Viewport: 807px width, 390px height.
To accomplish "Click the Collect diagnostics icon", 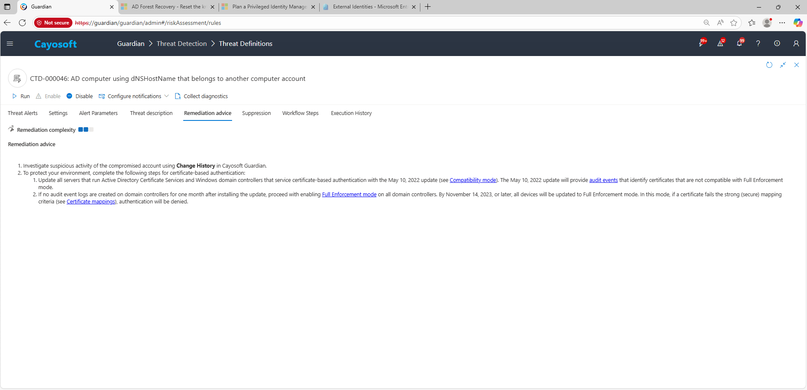I will point(178,96).
